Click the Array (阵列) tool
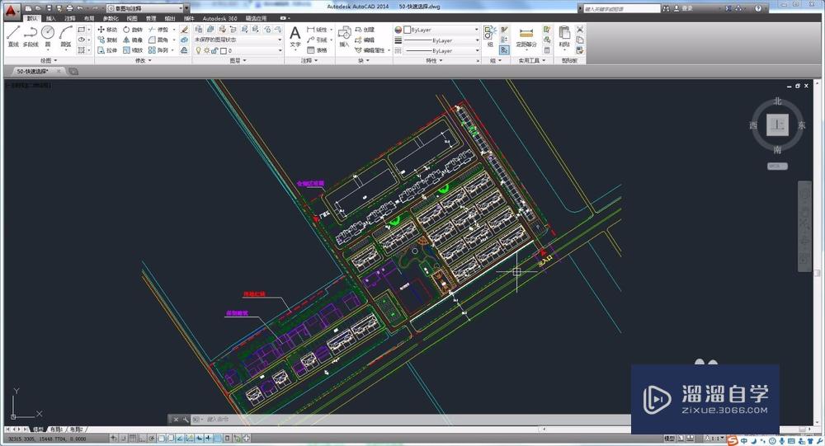Image resolution: width=825 pixels, height=446 pixels. click(158, 50)
